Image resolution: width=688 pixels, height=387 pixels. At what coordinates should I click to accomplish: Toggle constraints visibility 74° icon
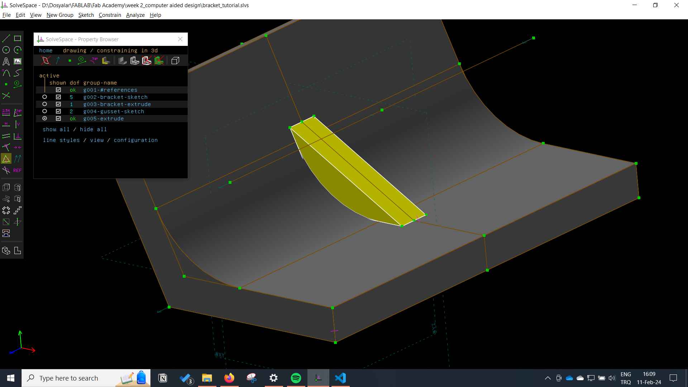coord(94,61)
